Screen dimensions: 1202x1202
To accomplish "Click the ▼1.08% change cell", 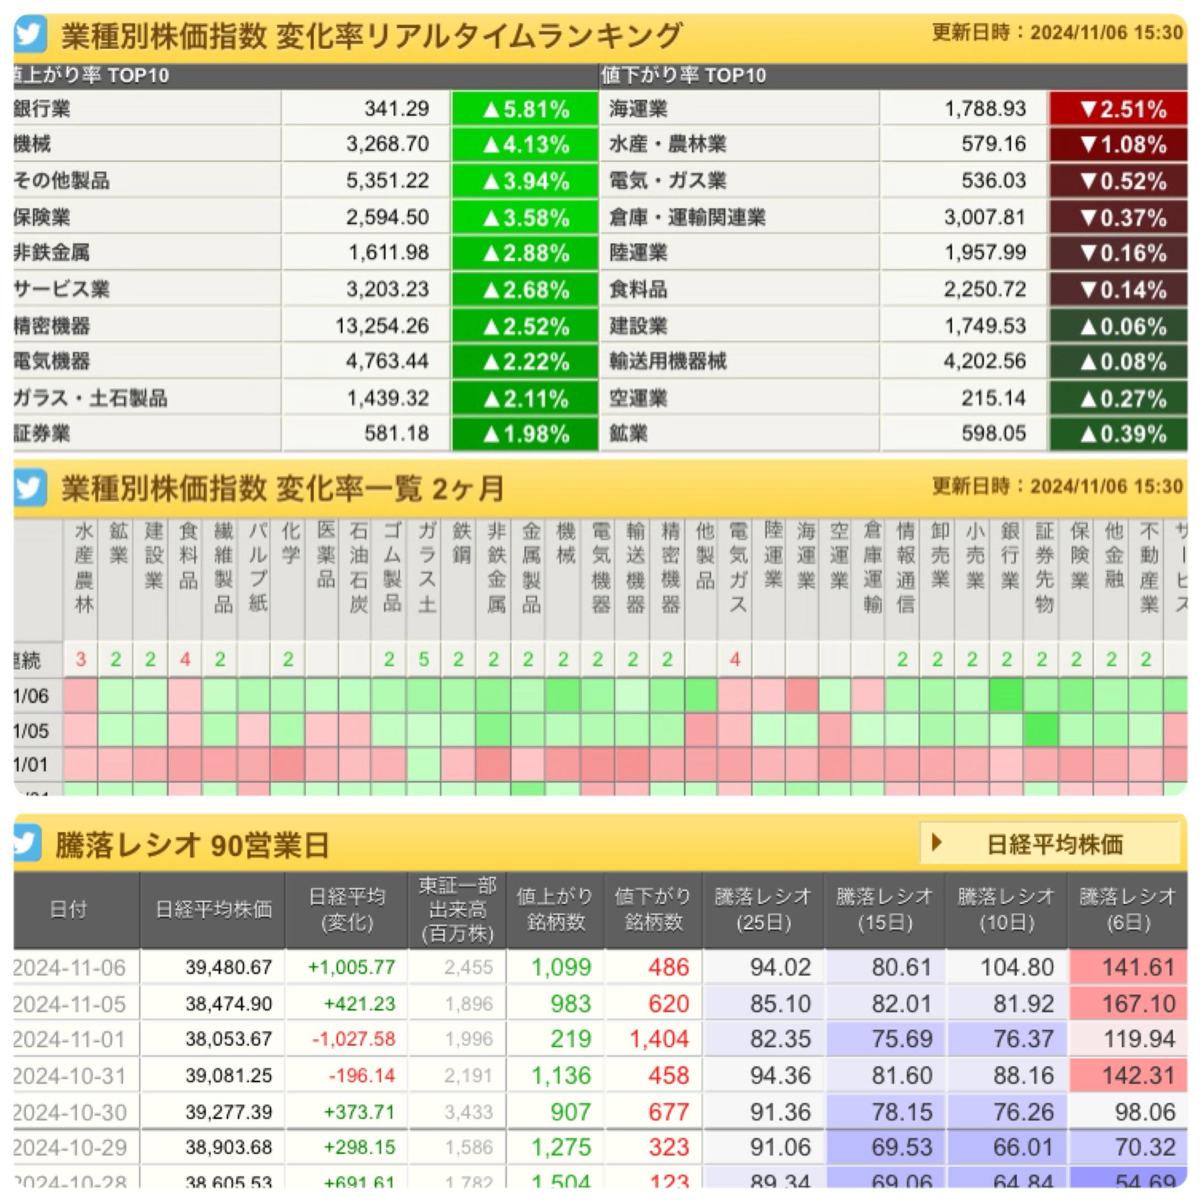I will [1119, 145].
